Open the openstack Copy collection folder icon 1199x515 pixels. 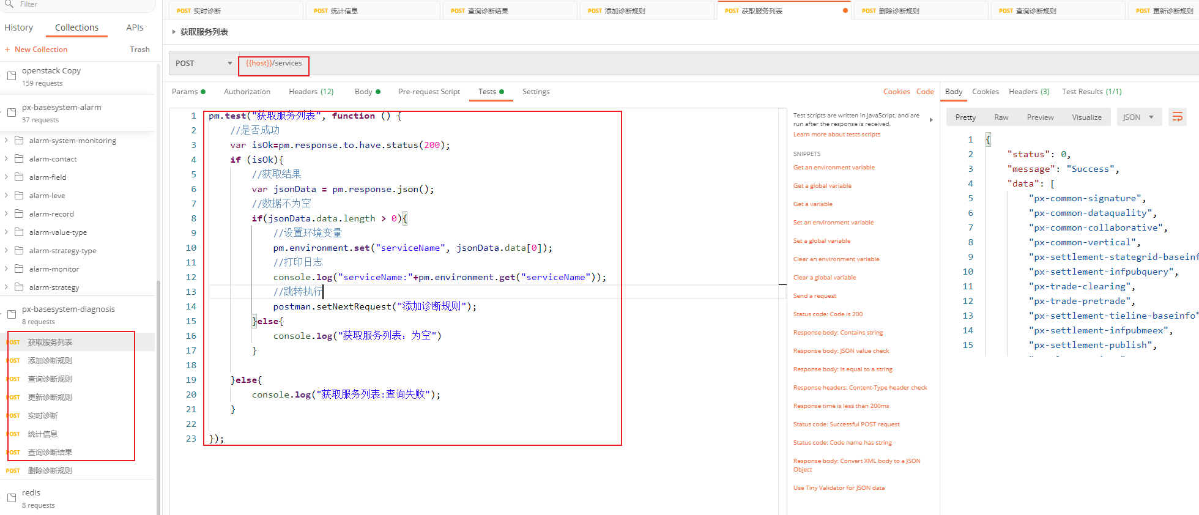(12, 76)
